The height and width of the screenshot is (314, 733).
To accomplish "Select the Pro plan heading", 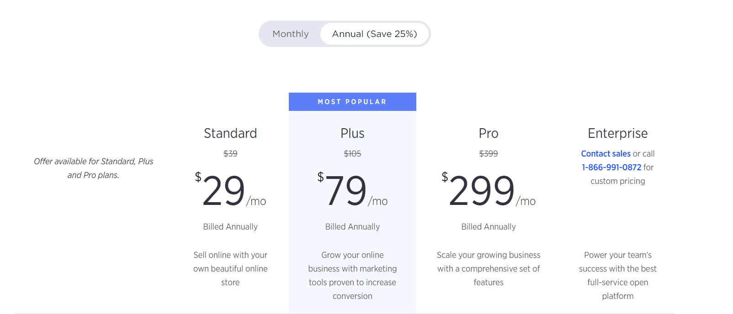I will point(489,133).
